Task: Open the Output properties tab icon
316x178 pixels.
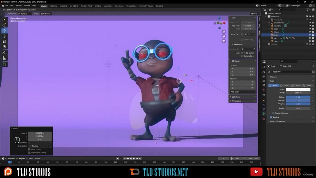Action: pos(264,77)
